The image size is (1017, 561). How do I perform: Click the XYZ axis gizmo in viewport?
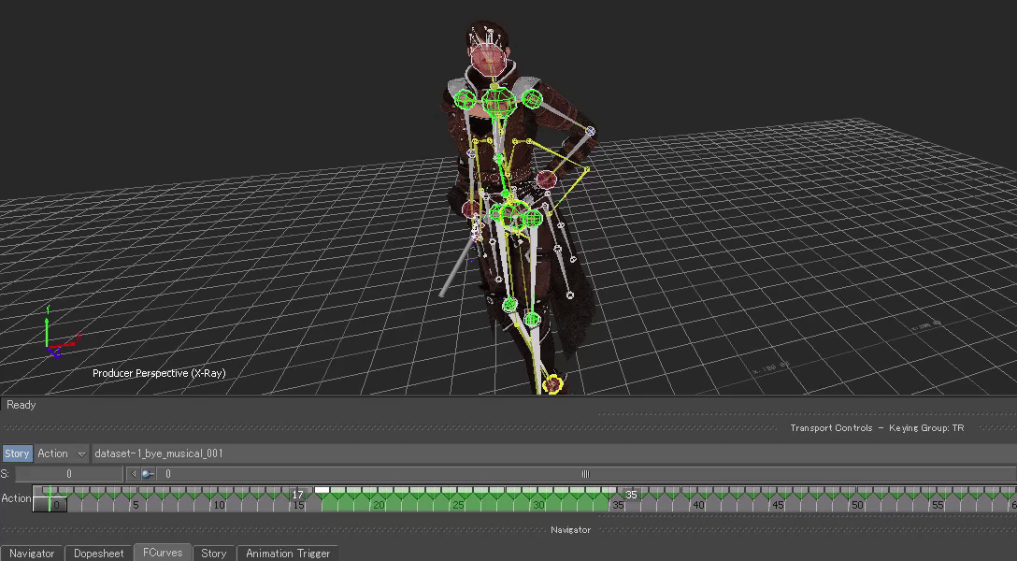(53, 338)
